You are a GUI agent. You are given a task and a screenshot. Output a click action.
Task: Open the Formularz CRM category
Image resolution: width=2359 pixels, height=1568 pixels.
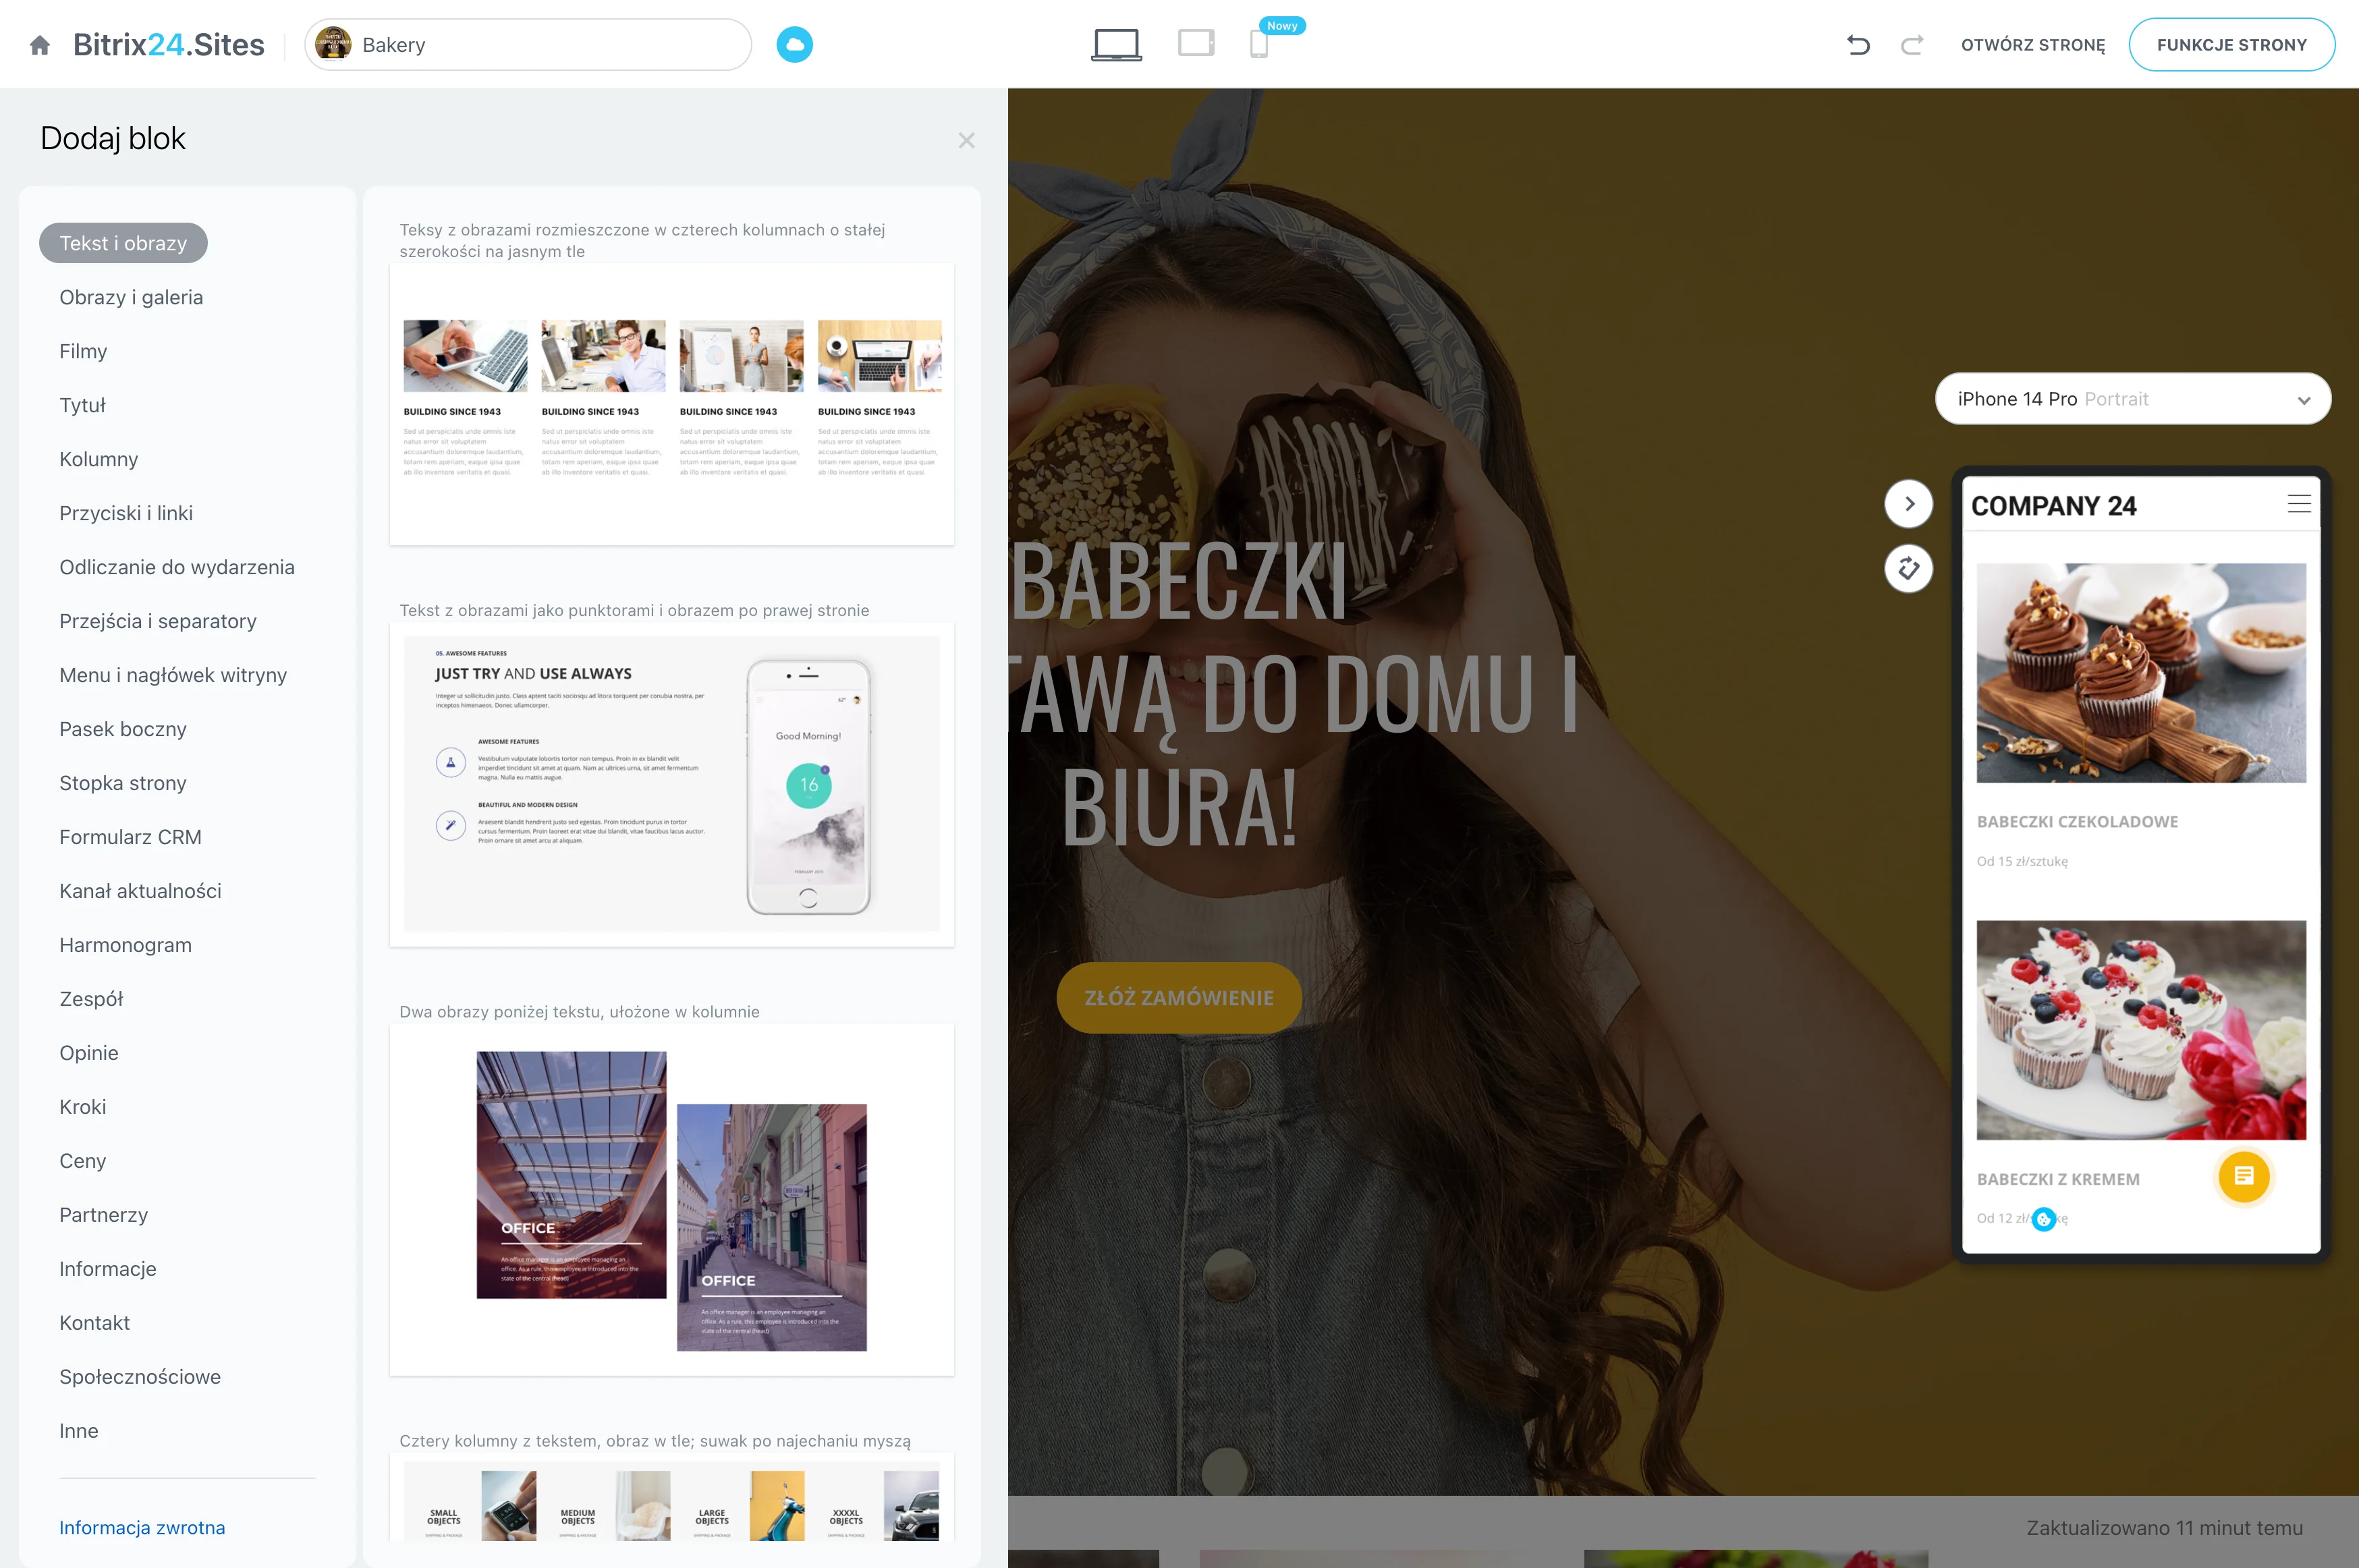(130, 837)
